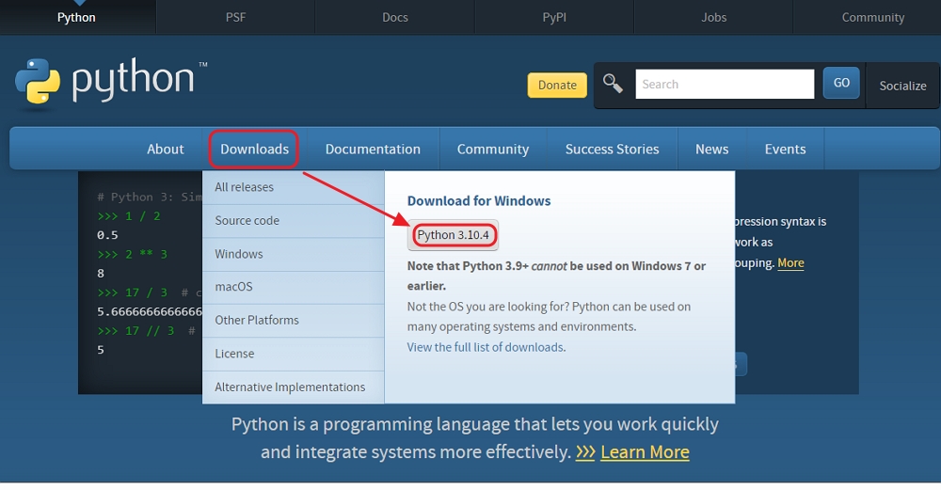Click the Python 3.10.4 download button
The height and width of the screenshot is (490, 941).
pos(454,235)
